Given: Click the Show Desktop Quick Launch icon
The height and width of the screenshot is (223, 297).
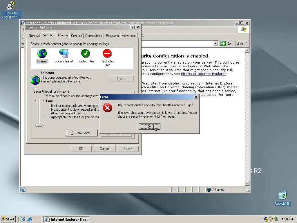Looking at the screenshot, I should click(x=23, y=219).
